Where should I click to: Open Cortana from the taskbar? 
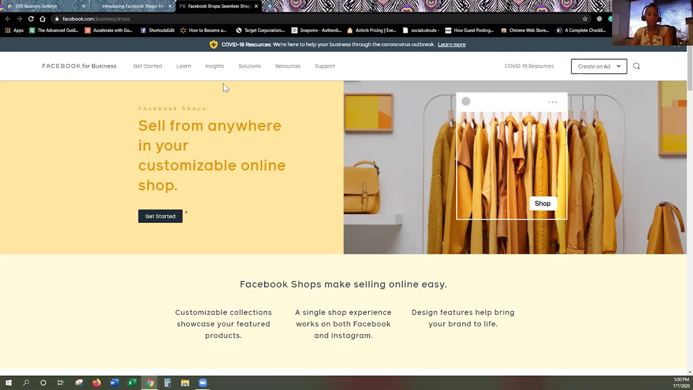(43, 383)
